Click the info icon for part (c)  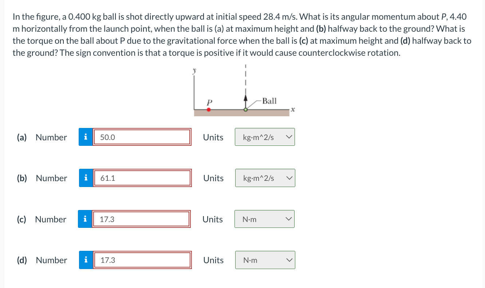(x=86, y=219)
